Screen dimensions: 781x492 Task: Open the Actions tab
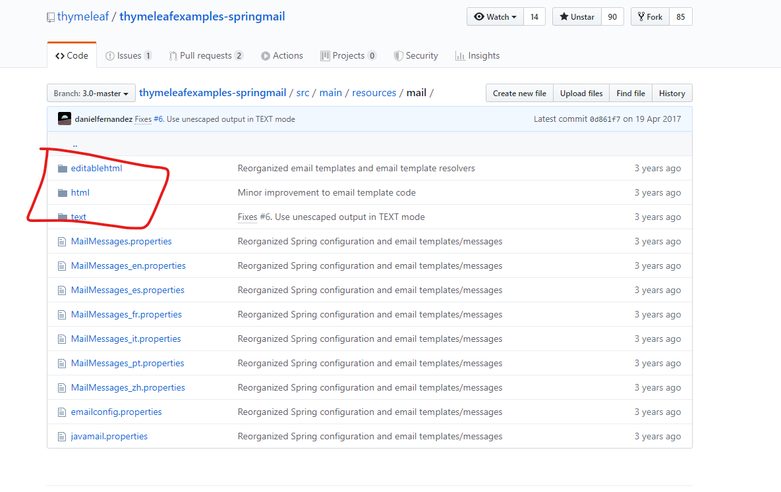click(x=282, y=56)
